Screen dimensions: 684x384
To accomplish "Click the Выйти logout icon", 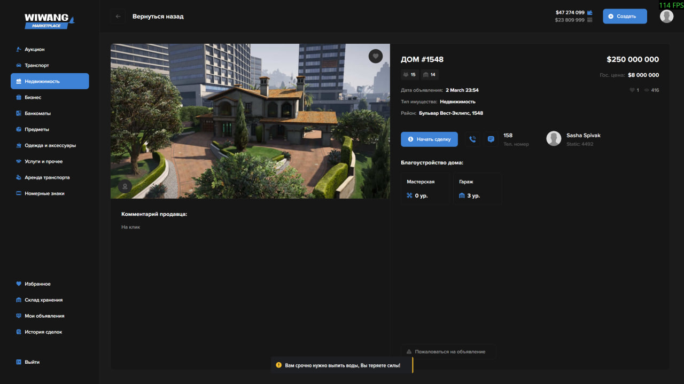I will [19, 362].
